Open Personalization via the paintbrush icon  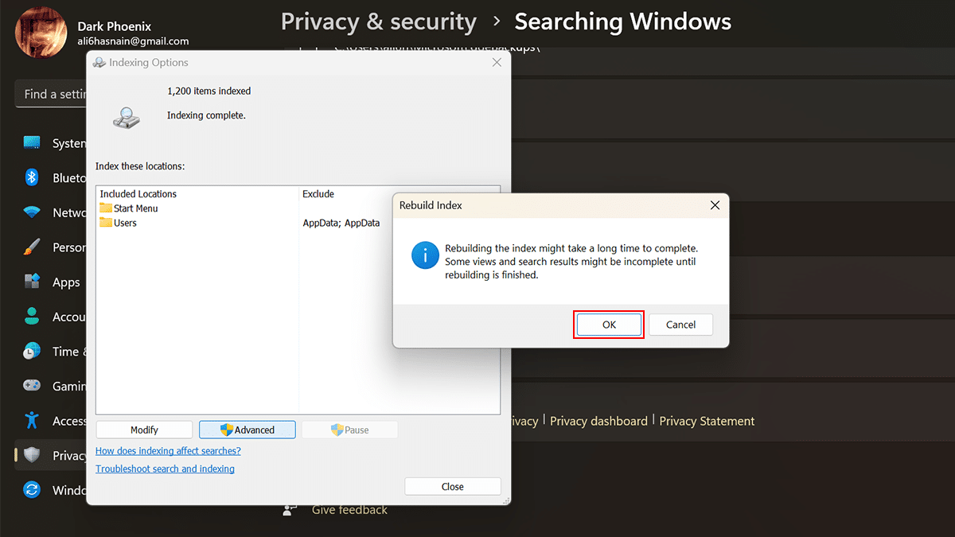(x=32, y=247)
